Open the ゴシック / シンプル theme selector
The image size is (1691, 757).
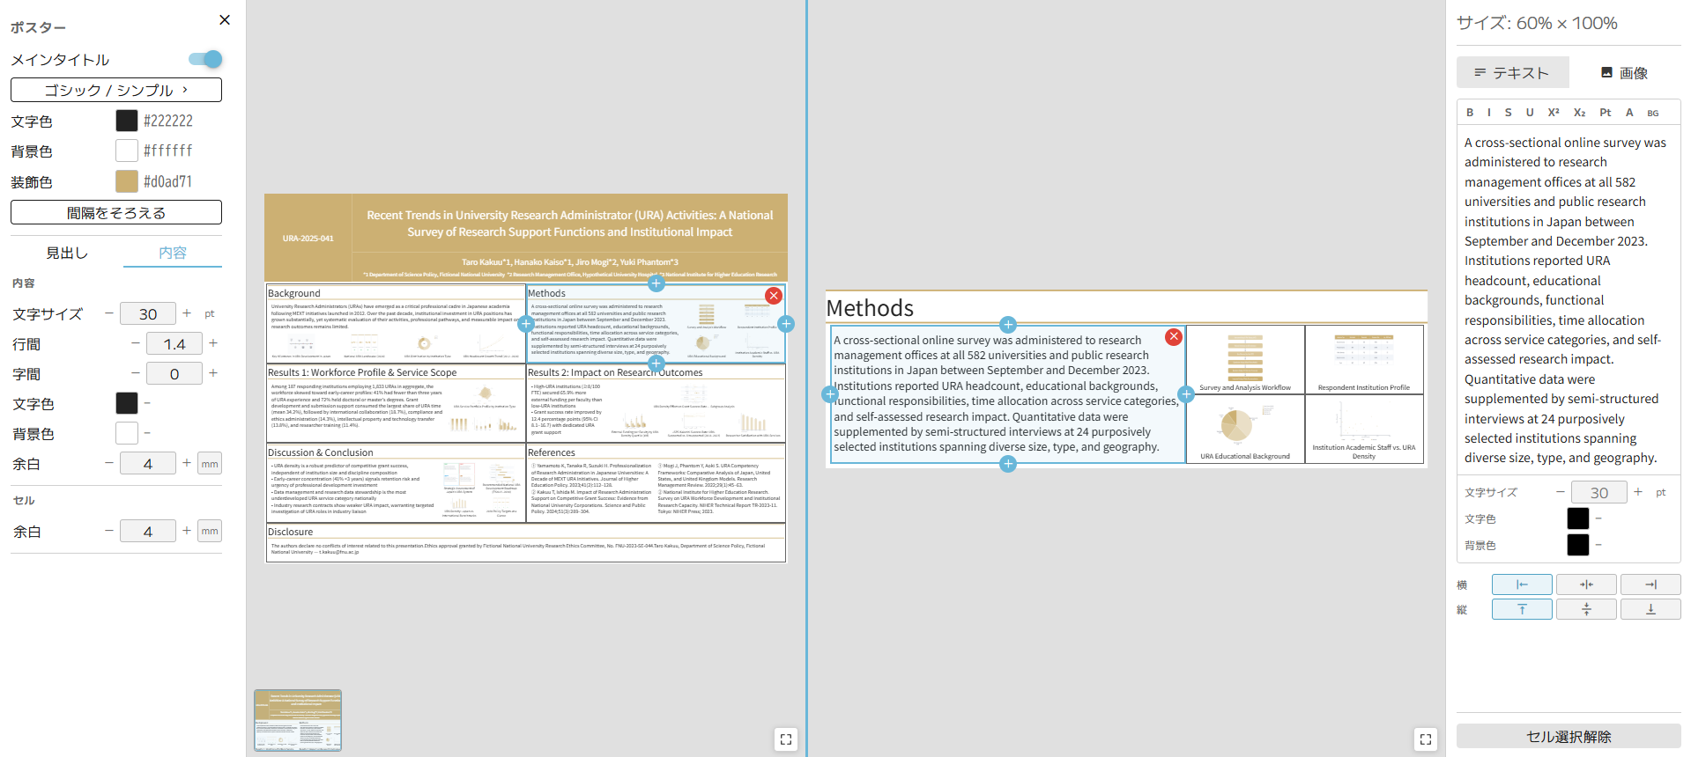[116, 90]
